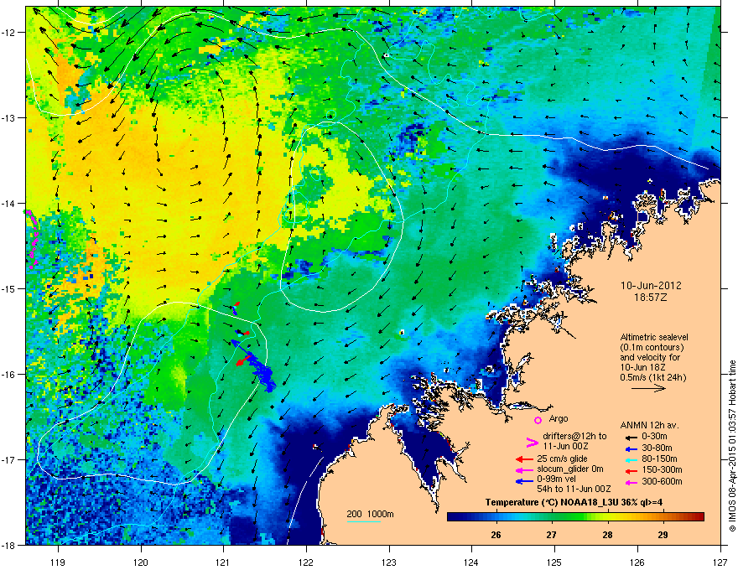The width and height of the screenshot is (738, 570).
Task: Click the velocity scale arrow below 0.5m/s text
Action: click(648, 388)
